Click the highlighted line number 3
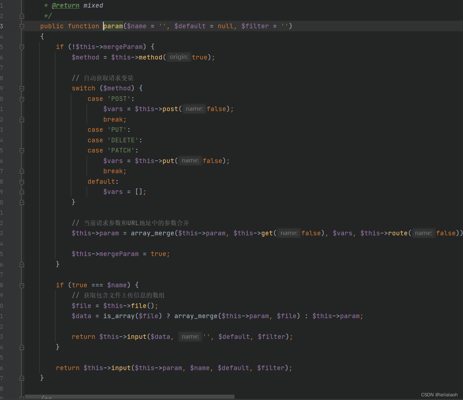463x400 pixels. (x=1, y=26)
